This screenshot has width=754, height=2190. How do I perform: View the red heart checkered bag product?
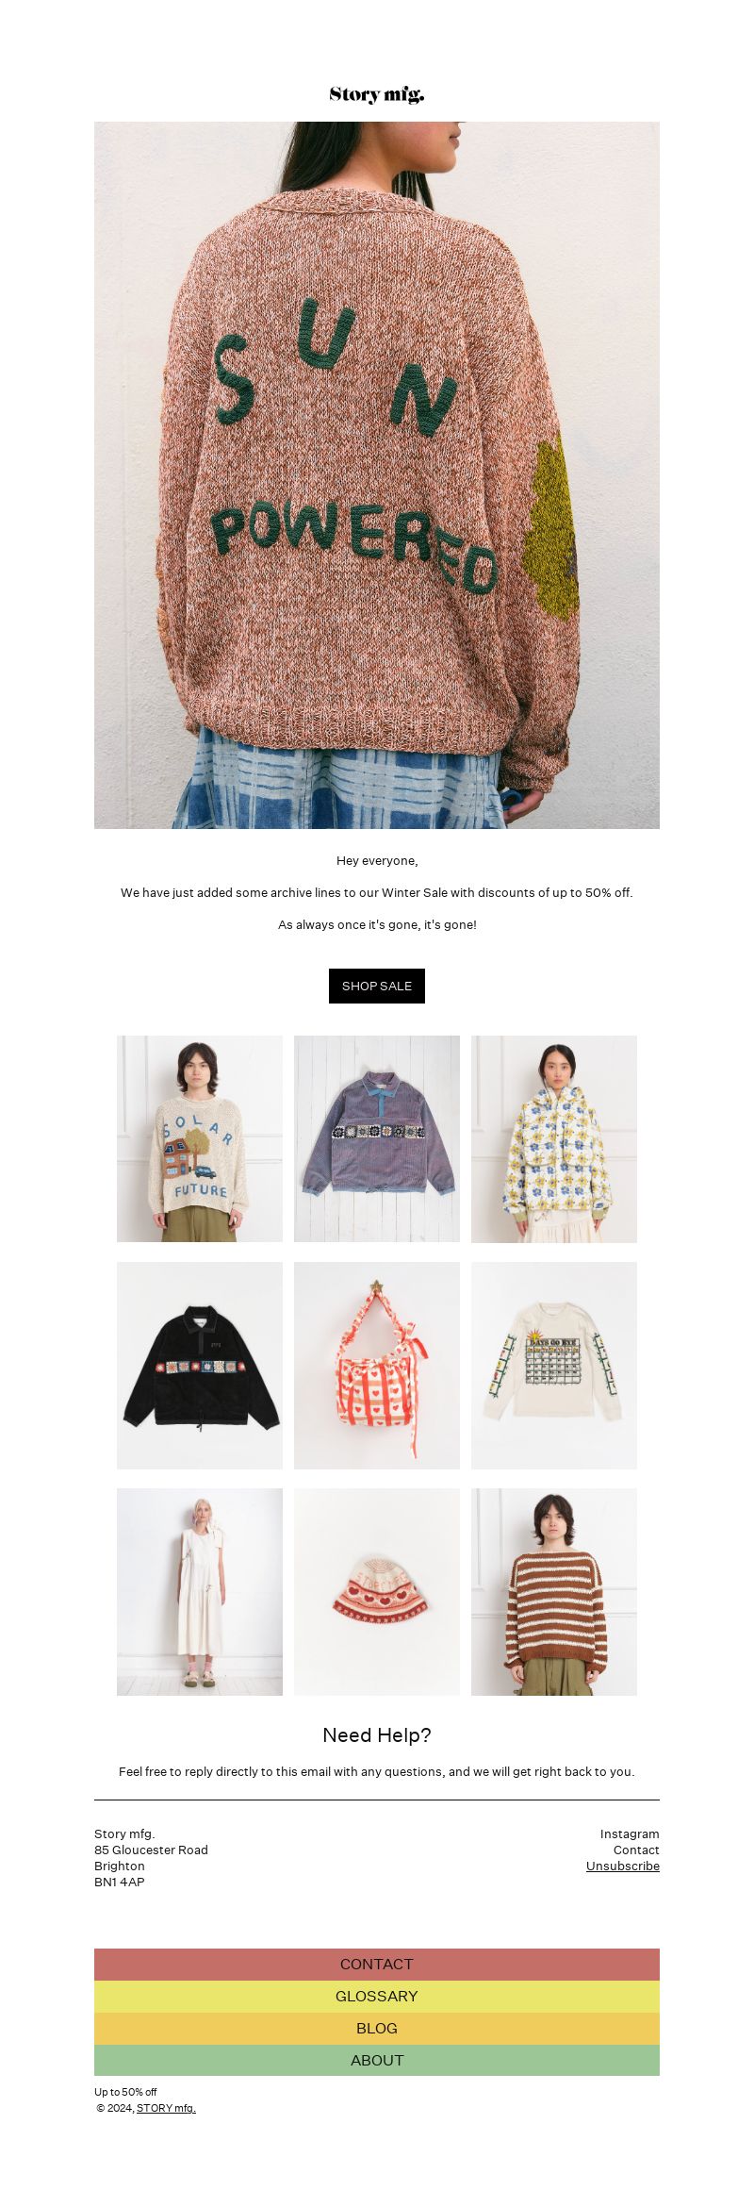pyautogui.click(x=377, y=1366)
